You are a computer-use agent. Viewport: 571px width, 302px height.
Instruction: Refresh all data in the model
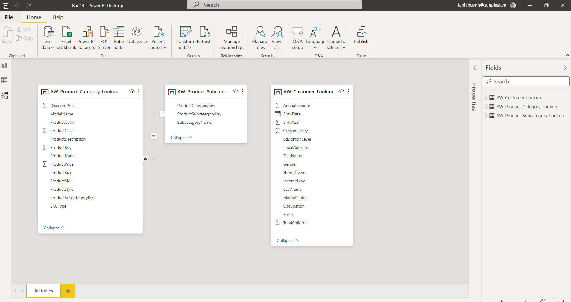click(x=204, y=35)
